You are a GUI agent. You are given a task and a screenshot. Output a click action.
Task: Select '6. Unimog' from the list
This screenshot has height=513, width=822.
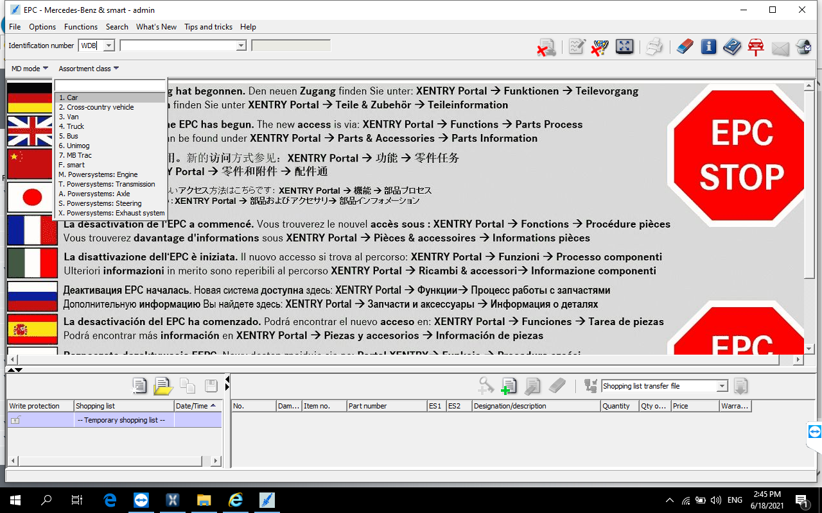tap(110, 146)
